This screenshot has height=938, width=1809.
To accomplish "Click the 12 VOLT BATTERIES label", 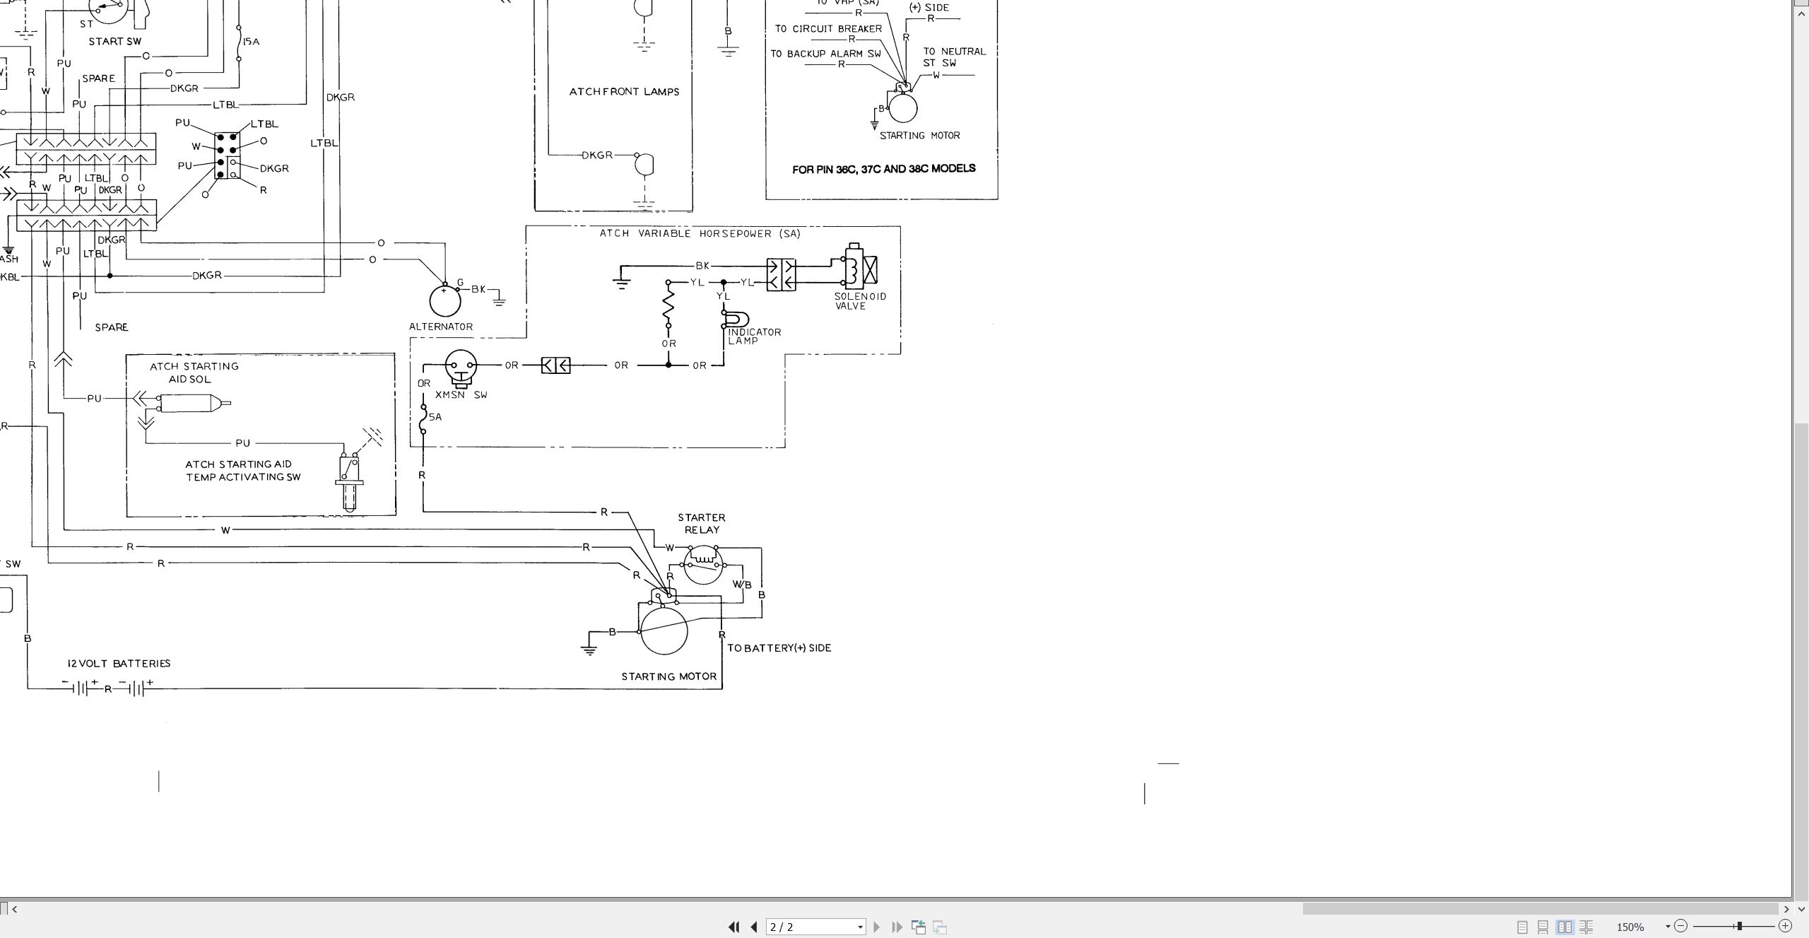I will click(x=119, y=663).
